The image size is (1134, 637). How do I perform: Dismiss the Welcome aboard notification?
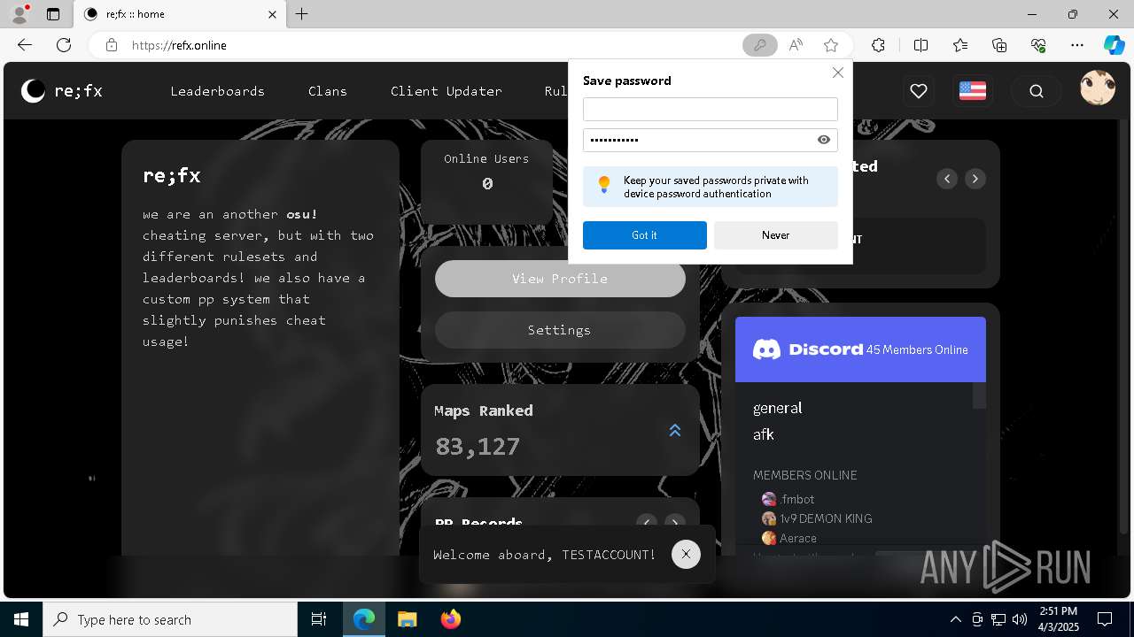(686, 554)
